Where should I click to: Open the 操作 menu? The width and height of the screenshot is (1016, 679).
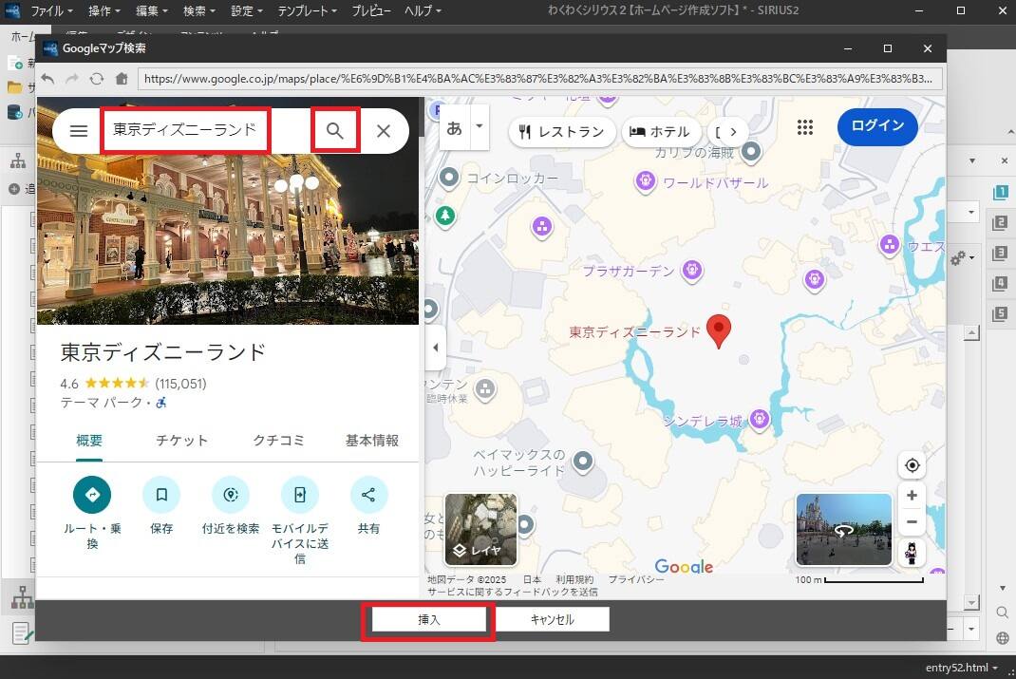104,11
